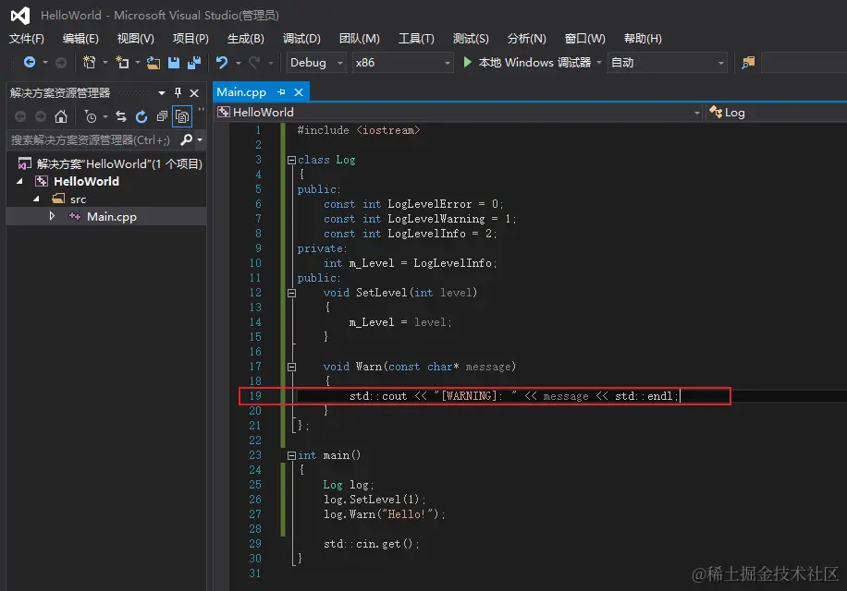Collapse the int main() code block
The width and height of the screenshot is (847, 591).
click(291, 455)
